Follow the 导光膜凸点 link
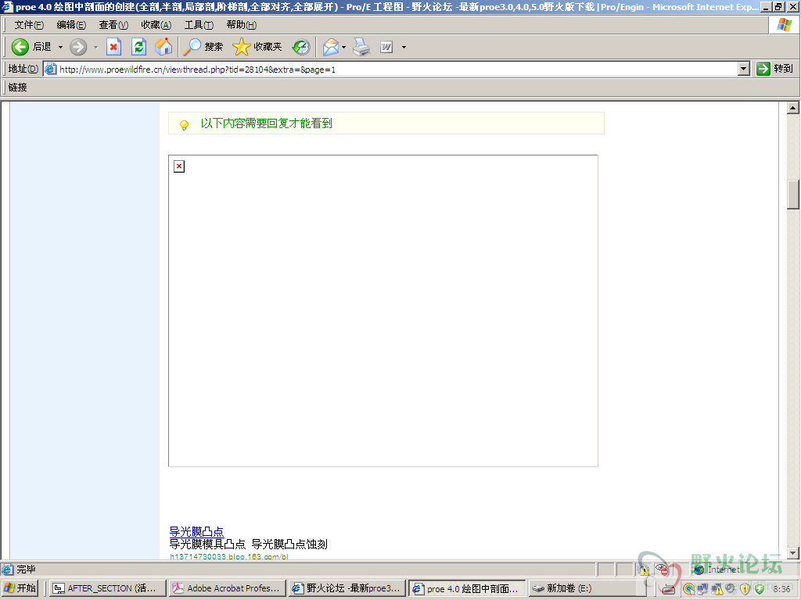This screenshot has width=801, height=600. (x=196, y=531)
